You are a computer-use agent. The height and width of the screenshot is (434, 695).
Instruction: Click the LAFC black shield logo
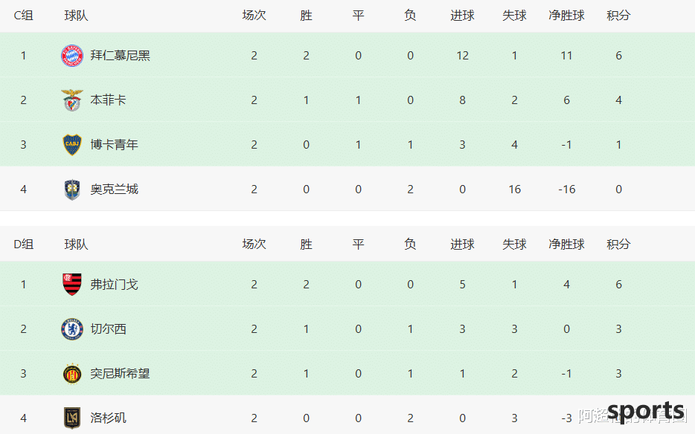71,418
